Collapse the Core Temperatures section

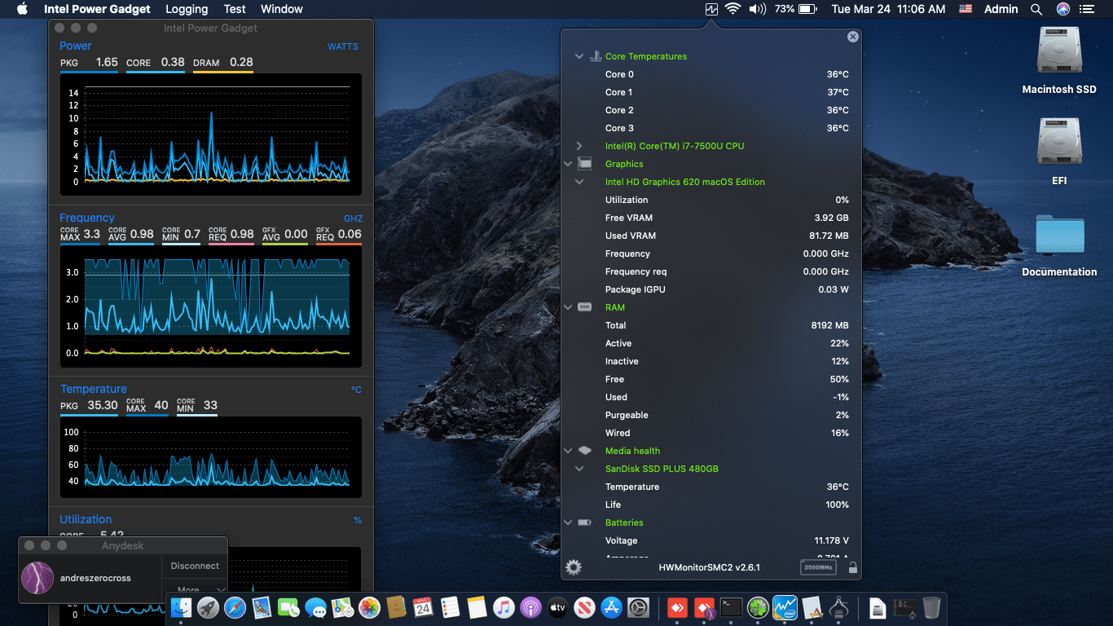tap(579, 56)
